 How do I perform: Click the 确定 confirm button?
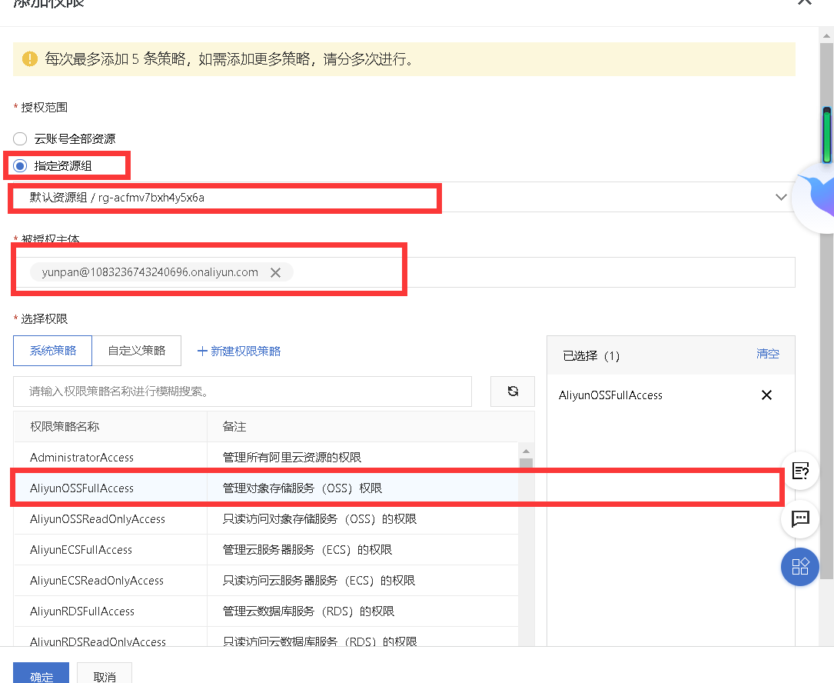[41, 673]
